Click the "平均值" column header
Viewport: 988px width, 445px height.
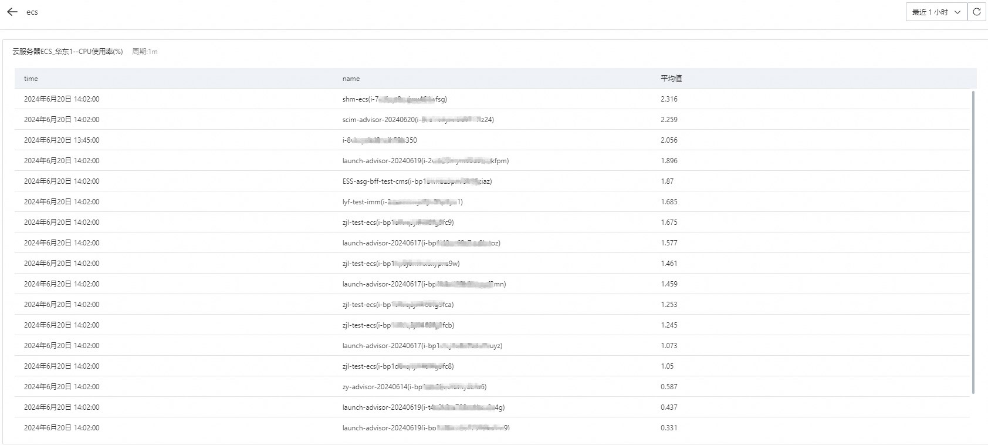671,79
